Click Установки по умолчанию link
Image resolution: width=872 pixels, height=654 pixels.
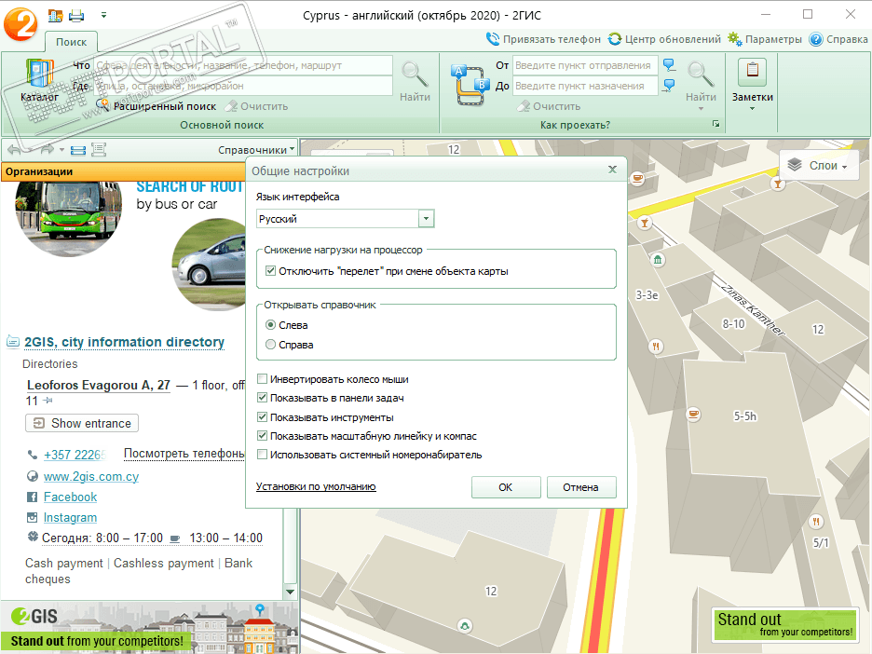coord(316,486)
